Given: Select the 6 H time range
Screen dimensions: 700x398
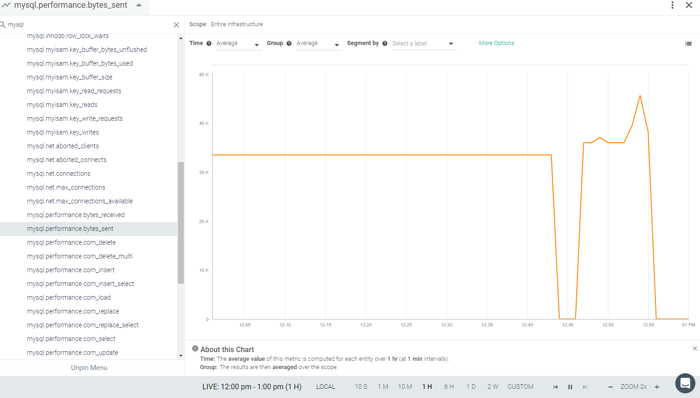Looking at the screenshot, I should [449, 387].
